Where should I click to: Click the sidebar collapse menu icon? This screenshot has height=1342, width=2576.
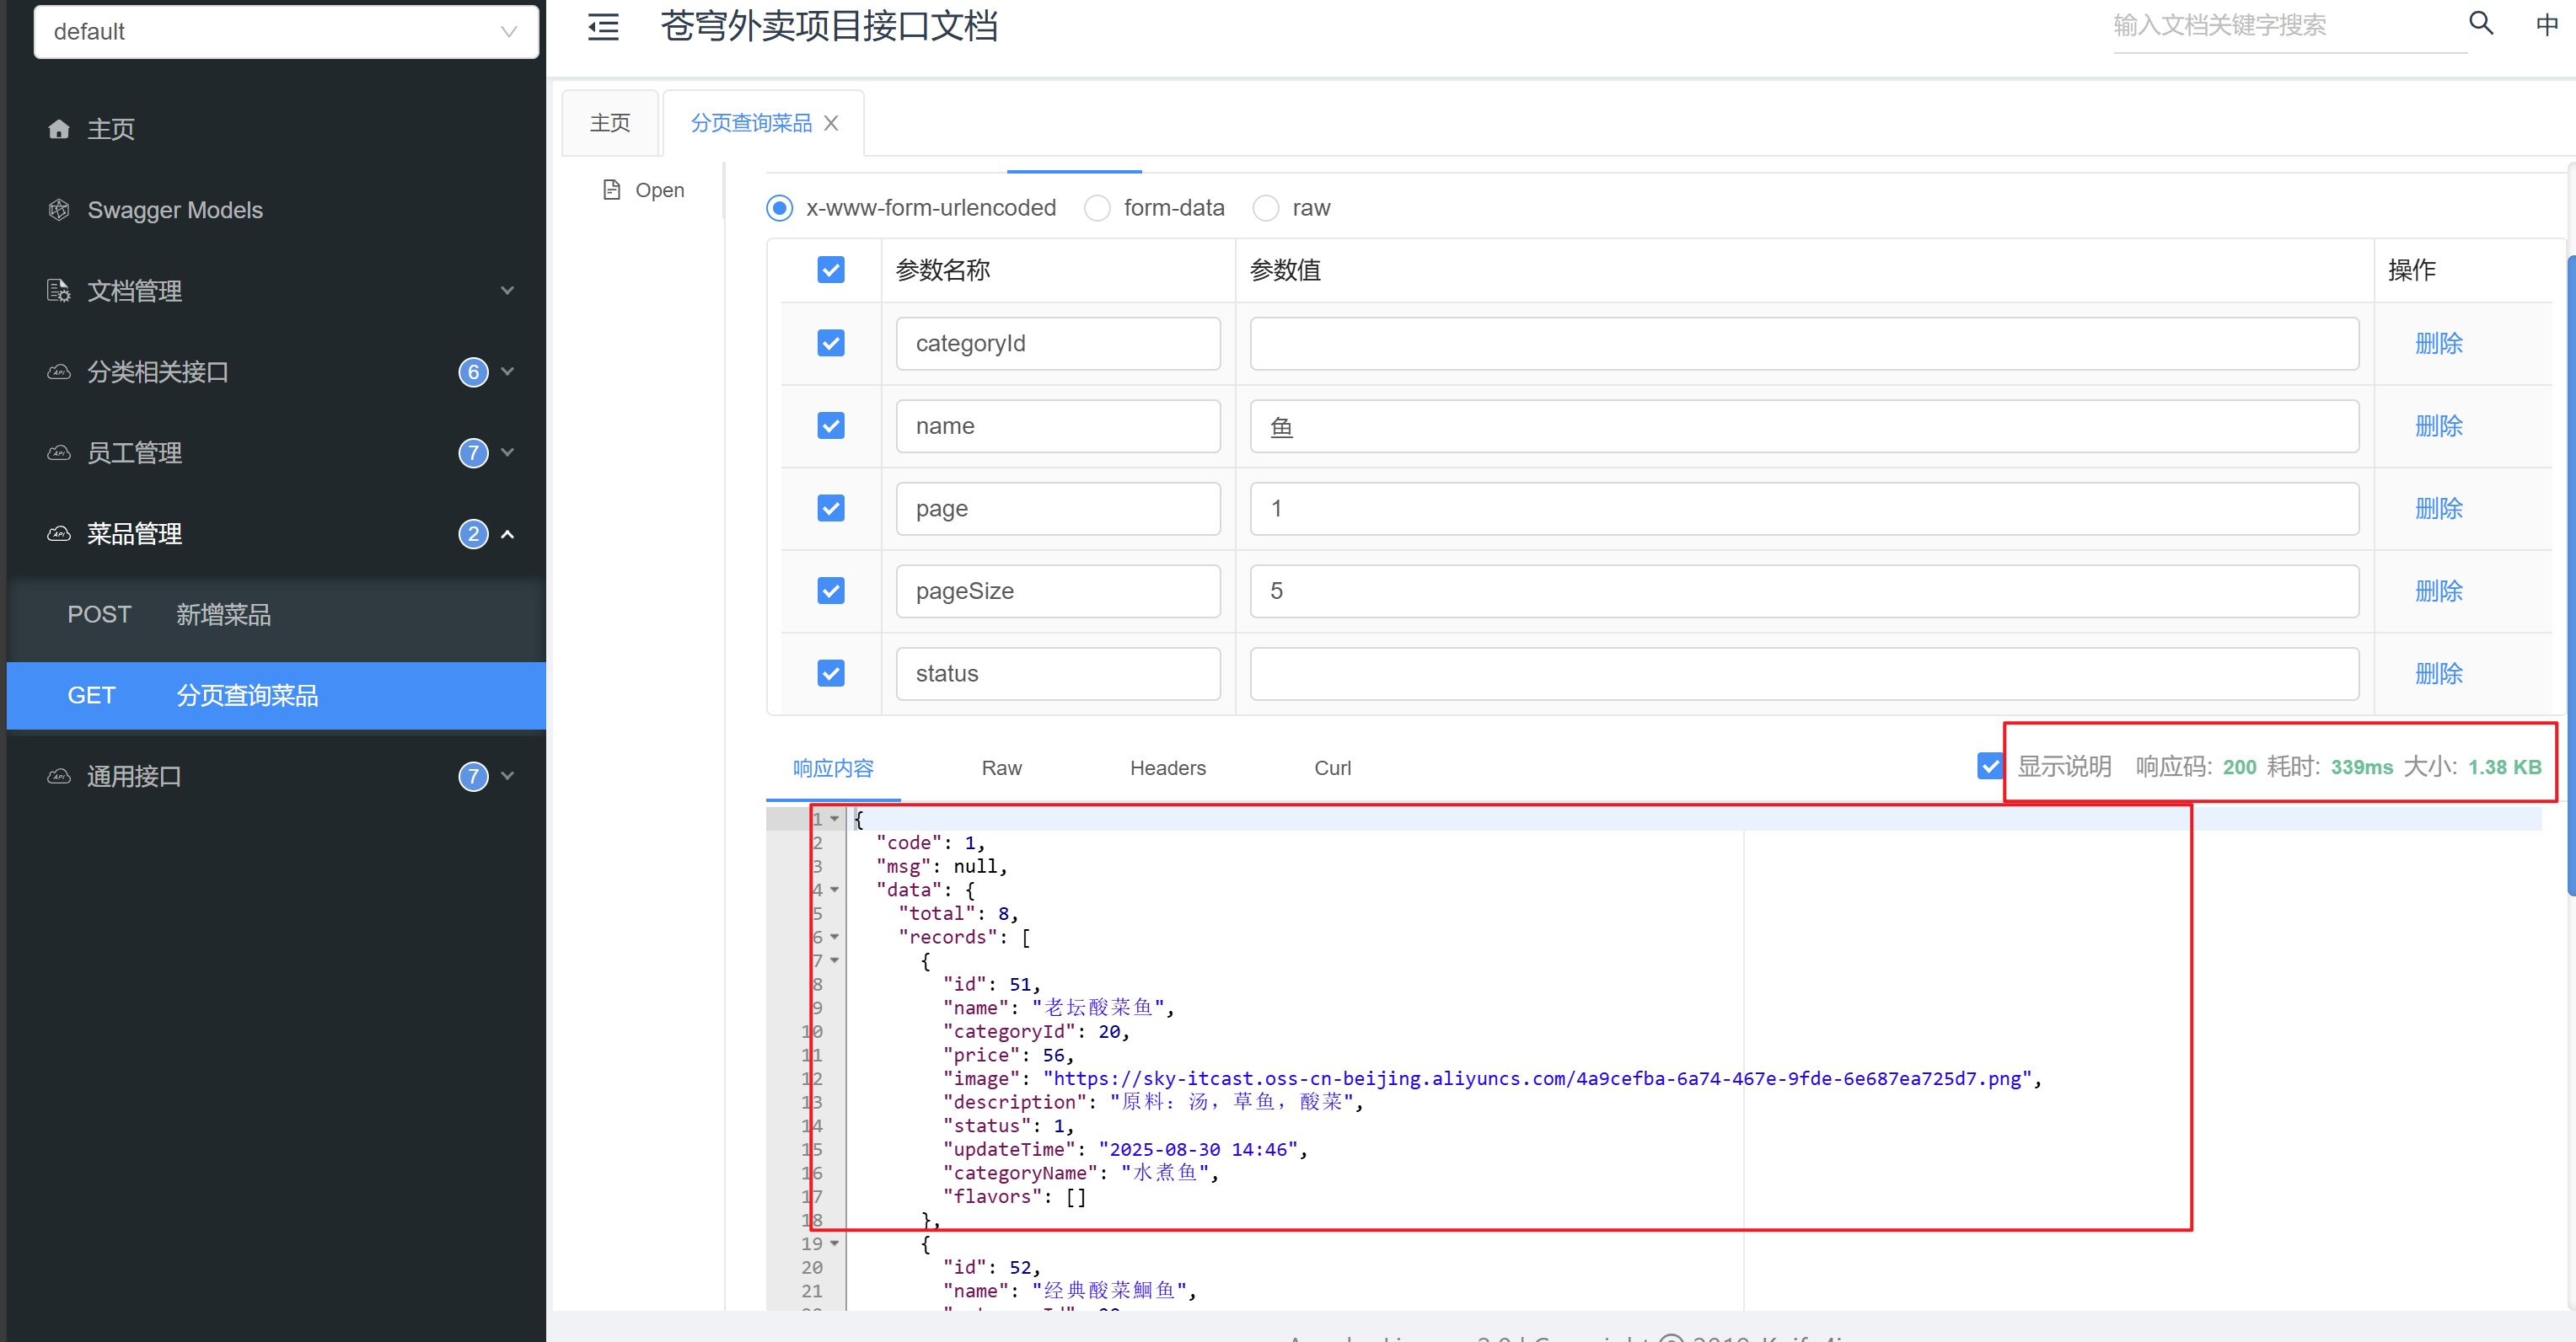click(x=603, y=26)
